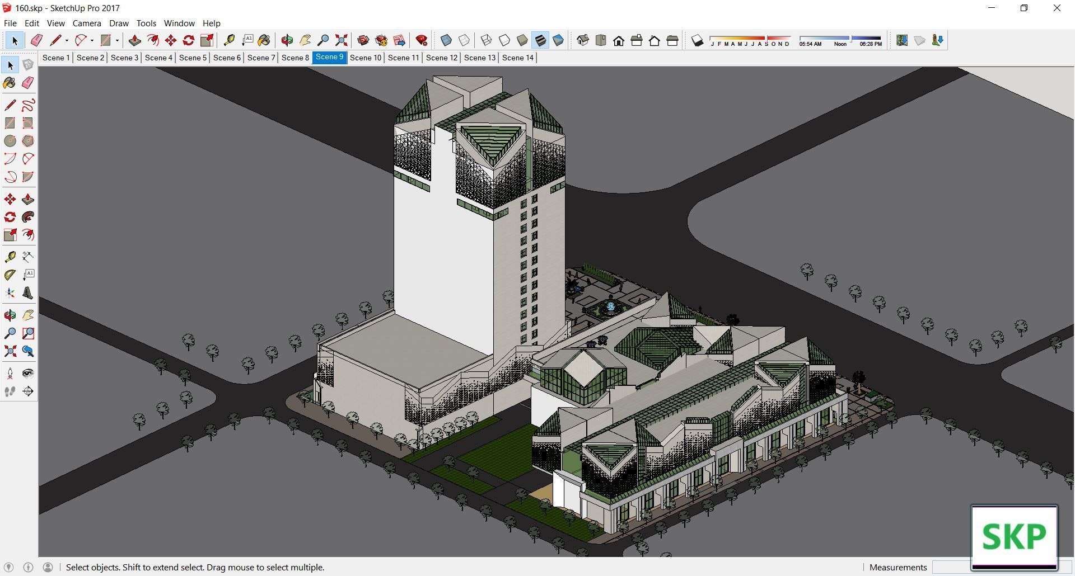Expand the Arc tool dropdown arrow
This screenshot has height=576, width=1075.
click(x=92, y=40)
